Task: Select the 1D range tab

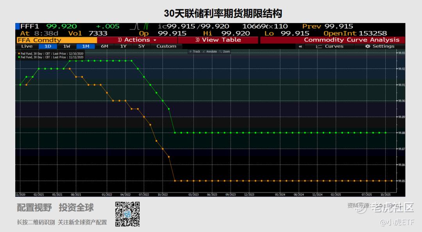Action: (48, 46)
